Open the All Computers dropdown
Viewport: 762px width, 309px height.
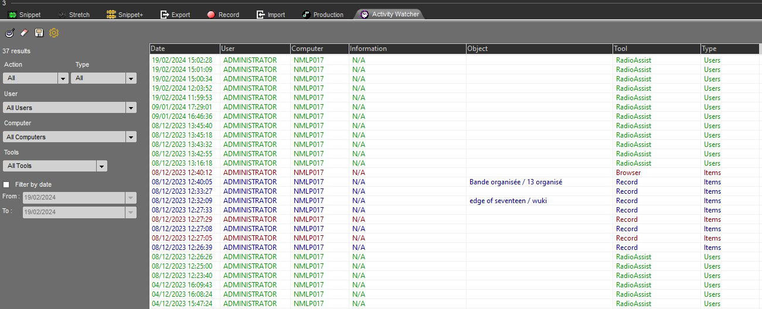(131, 137)
